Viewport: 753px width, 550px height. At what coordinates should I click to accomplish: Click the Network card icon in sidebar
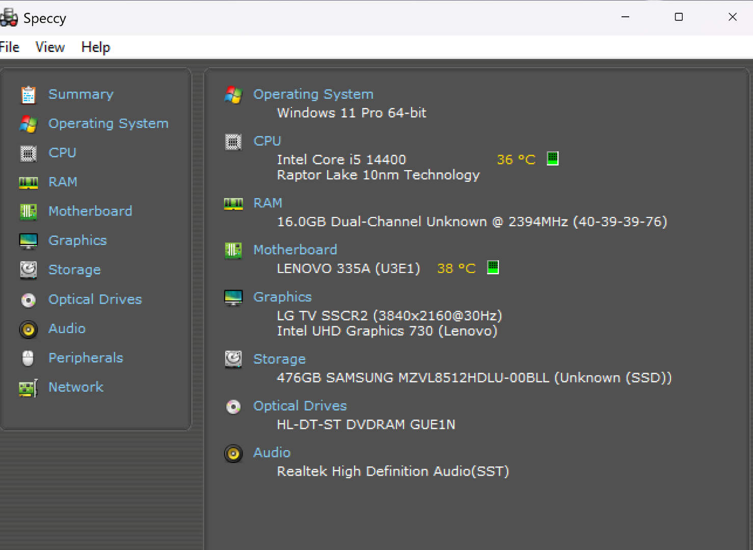(x=28, y=388)
